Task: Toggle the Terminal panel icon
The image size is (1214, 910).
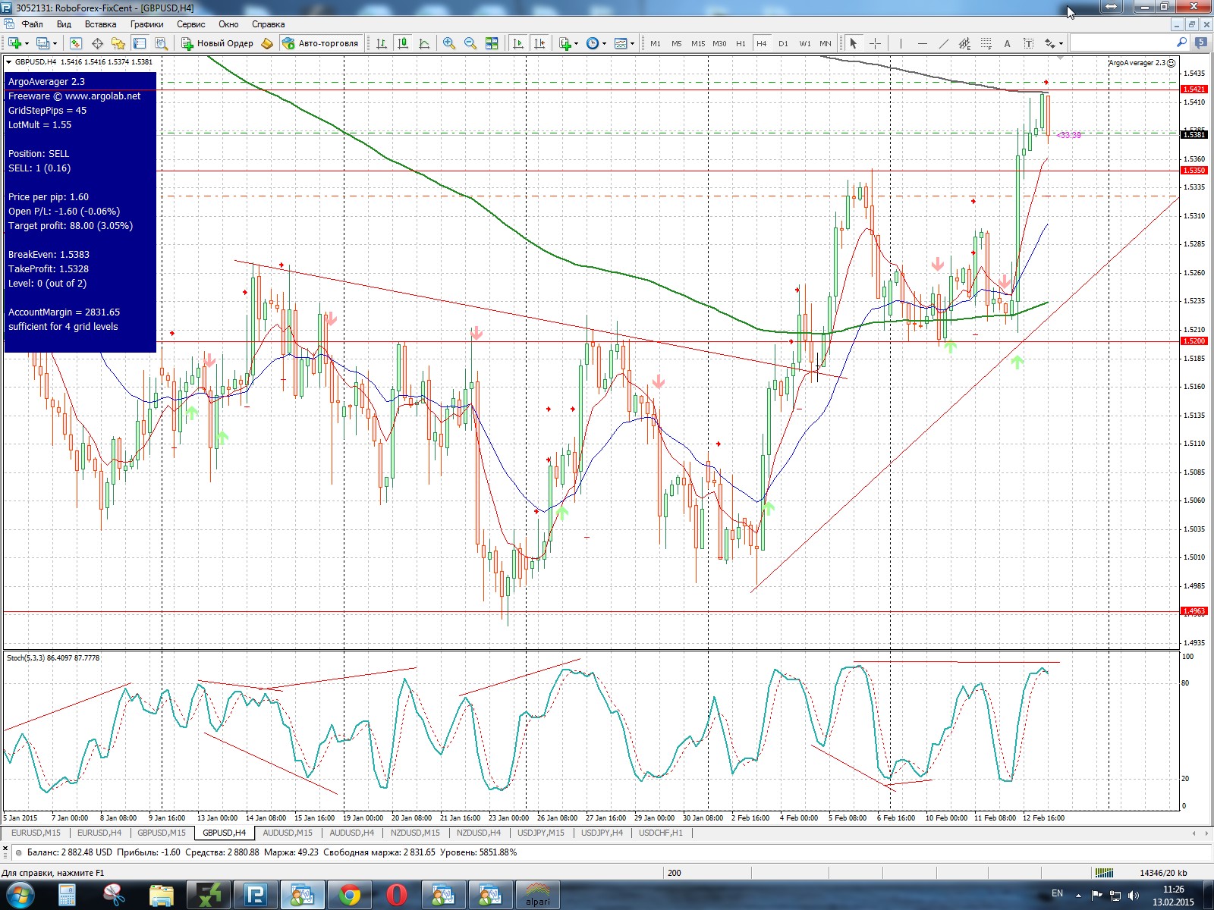Action: [140, 43]
